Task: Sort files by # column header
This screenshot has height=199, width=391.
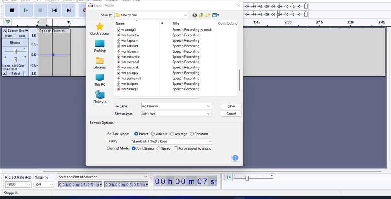Action: coord(165,23)
